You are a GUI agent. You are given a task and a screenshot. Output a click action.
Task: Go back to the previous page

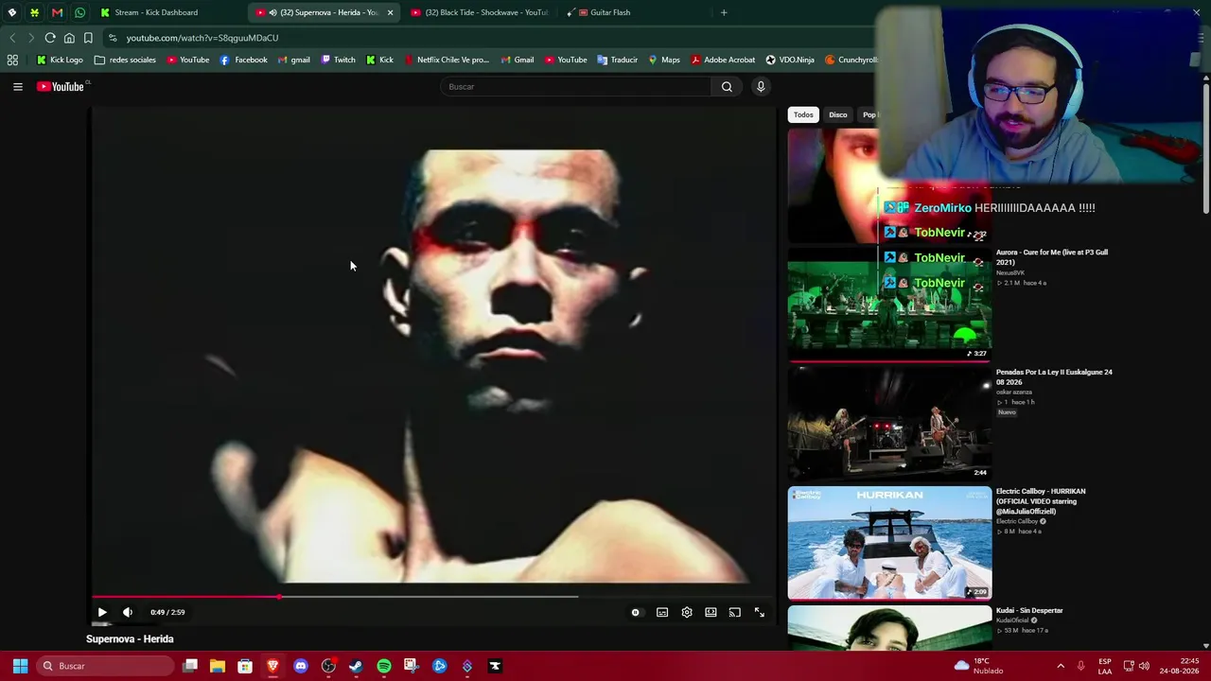(x=12, y=38)
